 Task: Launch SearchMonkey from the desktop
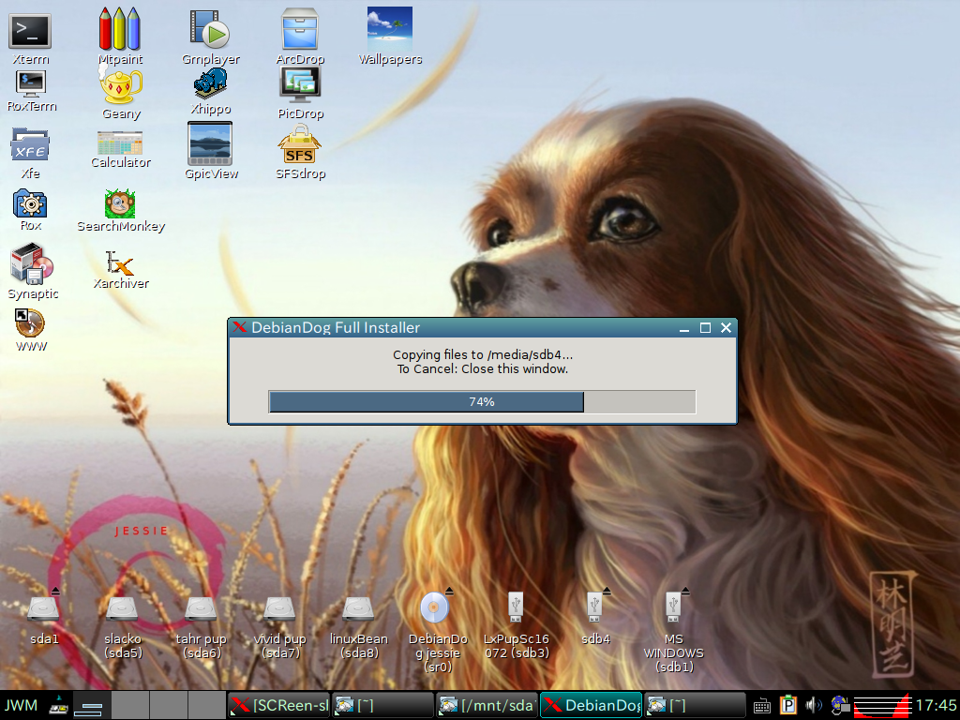pos(120,203)
